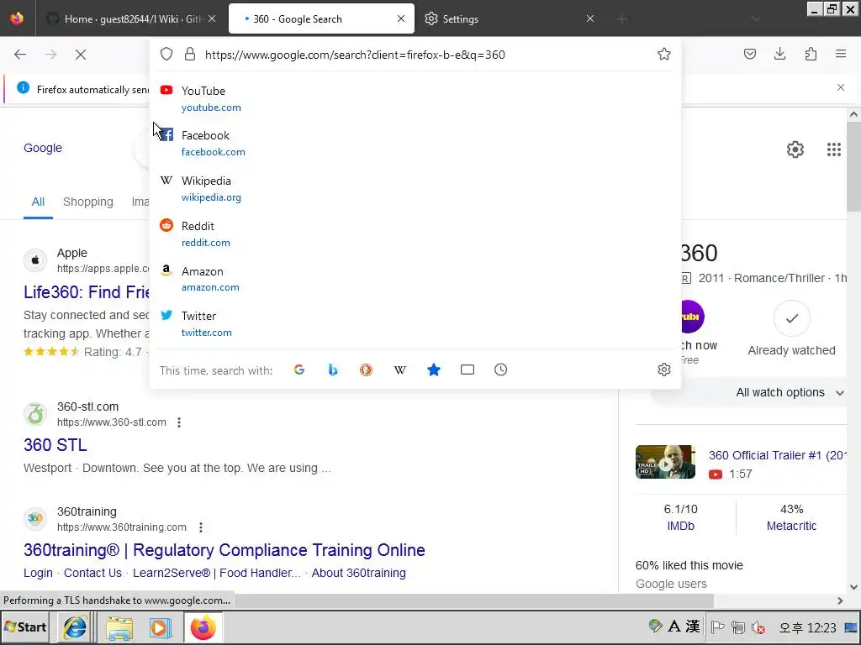The height and width of the screenshot is (645, 861).
Task: Go back with the back arrow
Action: pyautogui.click(x=20, y=55)
